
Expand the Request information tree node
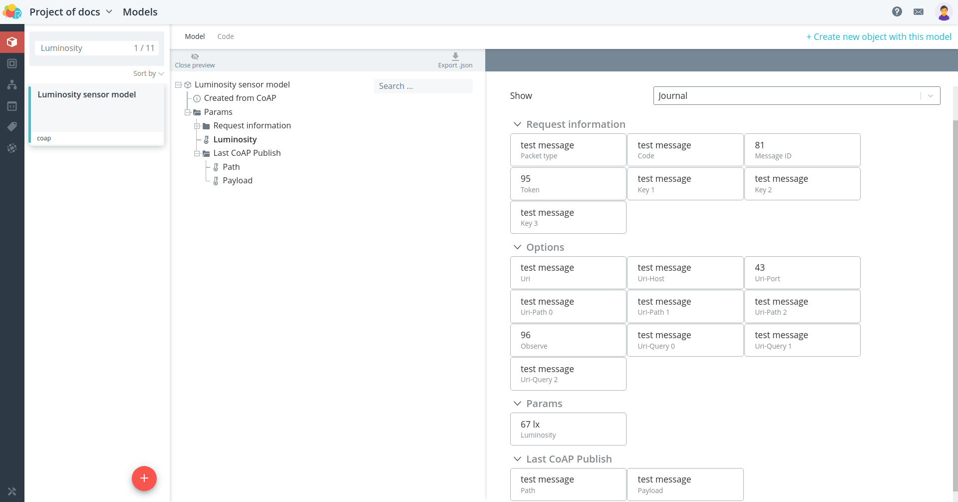pos(197,126)
